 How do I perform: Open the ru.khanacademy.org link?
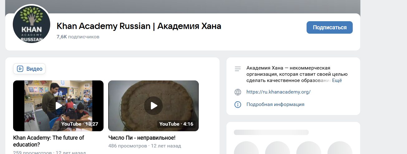(279, 92)
